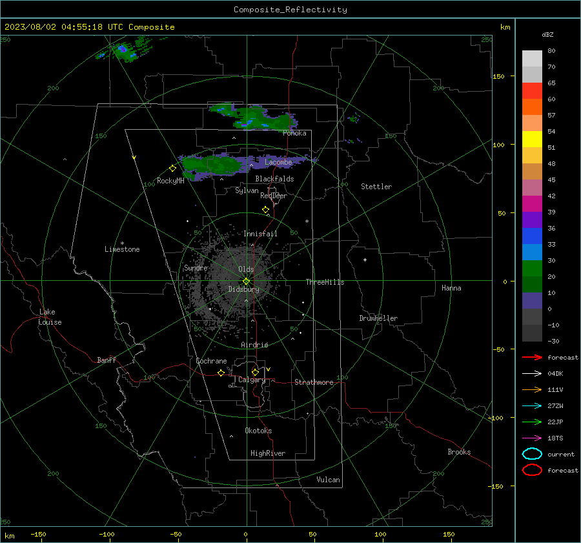Screen dimensions: 581x543
Task: Click the green 22JP arrow icon
Action: 532,422
